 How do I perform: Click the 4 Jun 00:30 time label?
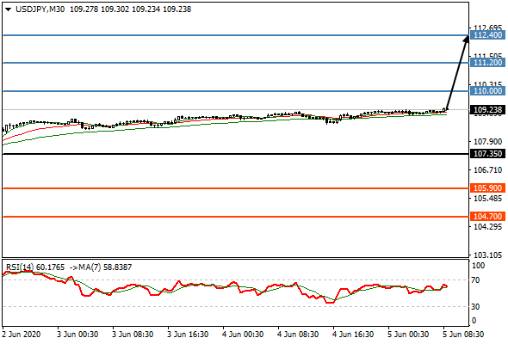point(243,335)
